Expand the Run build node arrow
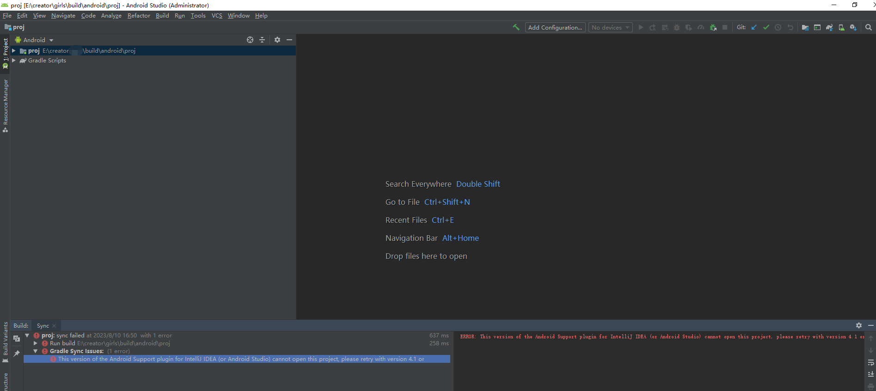 pos(36,343)
